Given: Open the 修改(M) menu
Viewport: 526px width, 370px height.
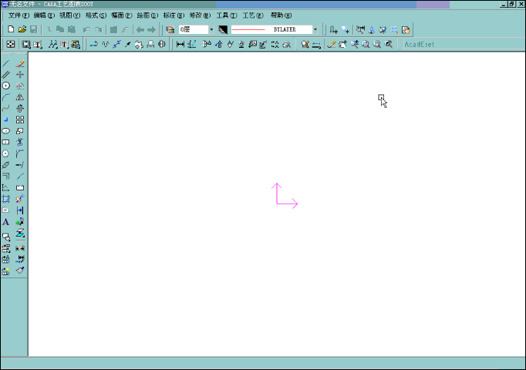Looking at the screenshot, I should click(200, 15).
